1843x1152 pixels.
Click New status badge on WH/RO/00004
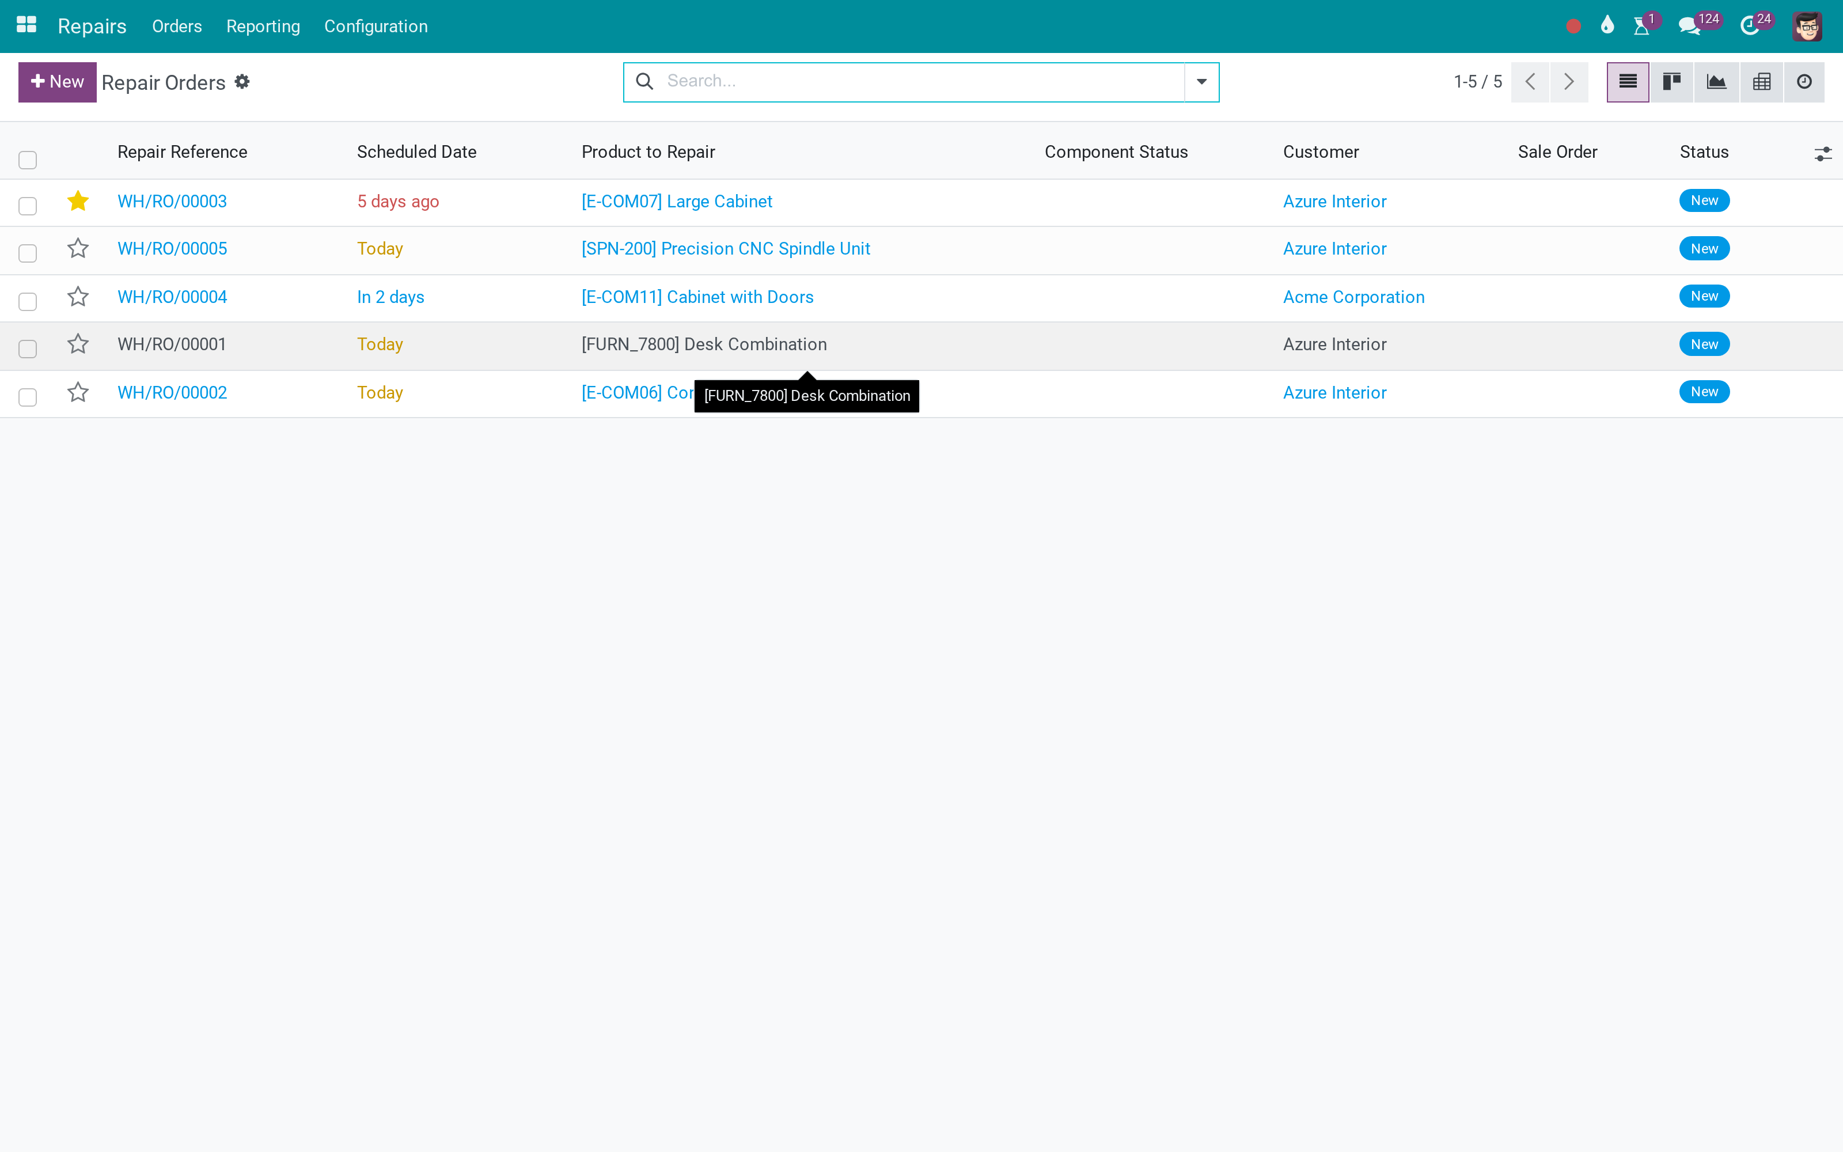tap(1704, 297)
